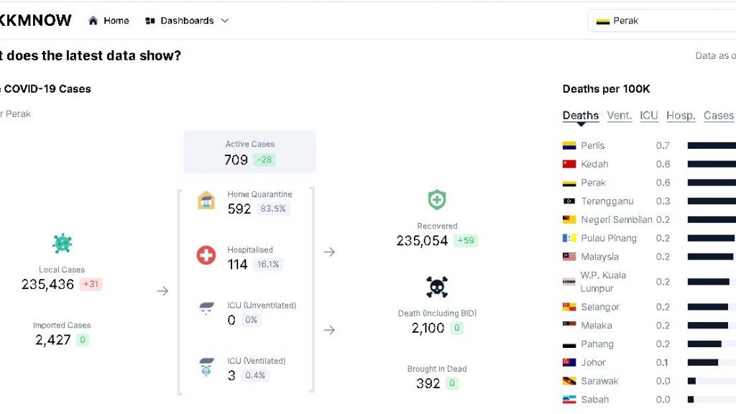
Task: Click the Death skull and crossbones icon
Action: click(436, 287)
